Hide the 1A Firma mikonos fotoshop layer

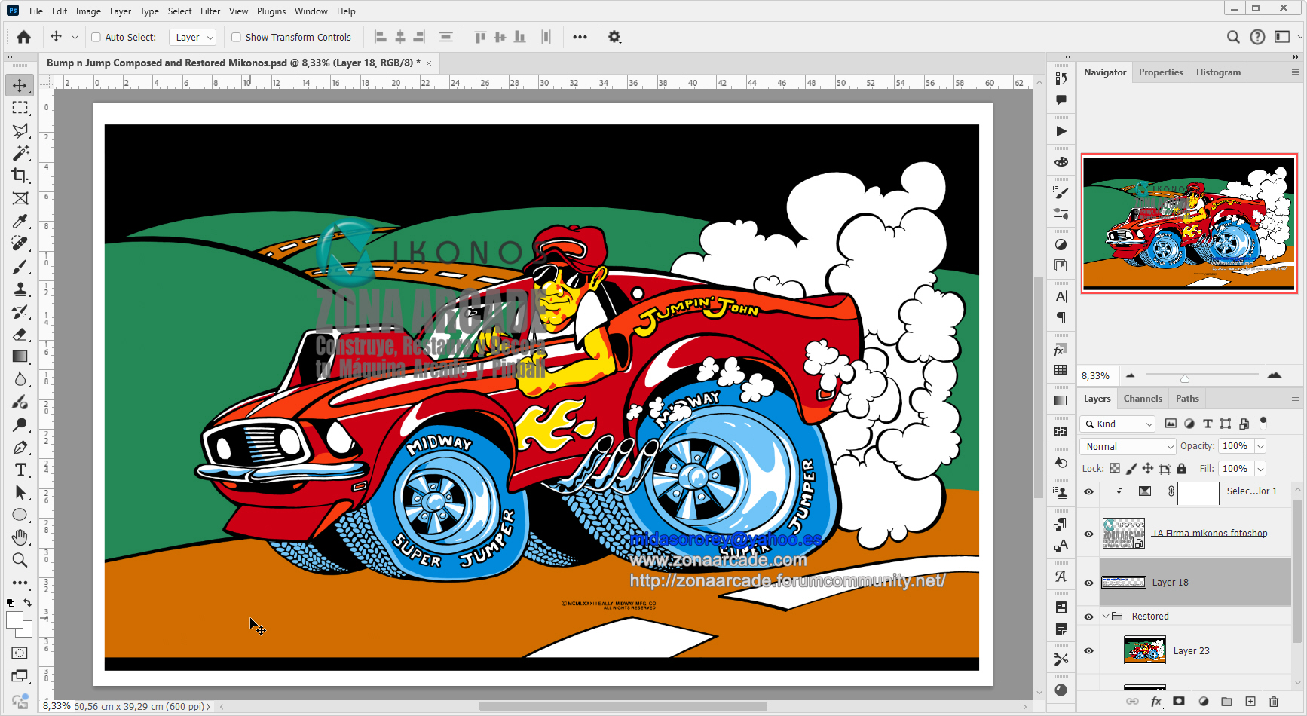[1088, 534]
